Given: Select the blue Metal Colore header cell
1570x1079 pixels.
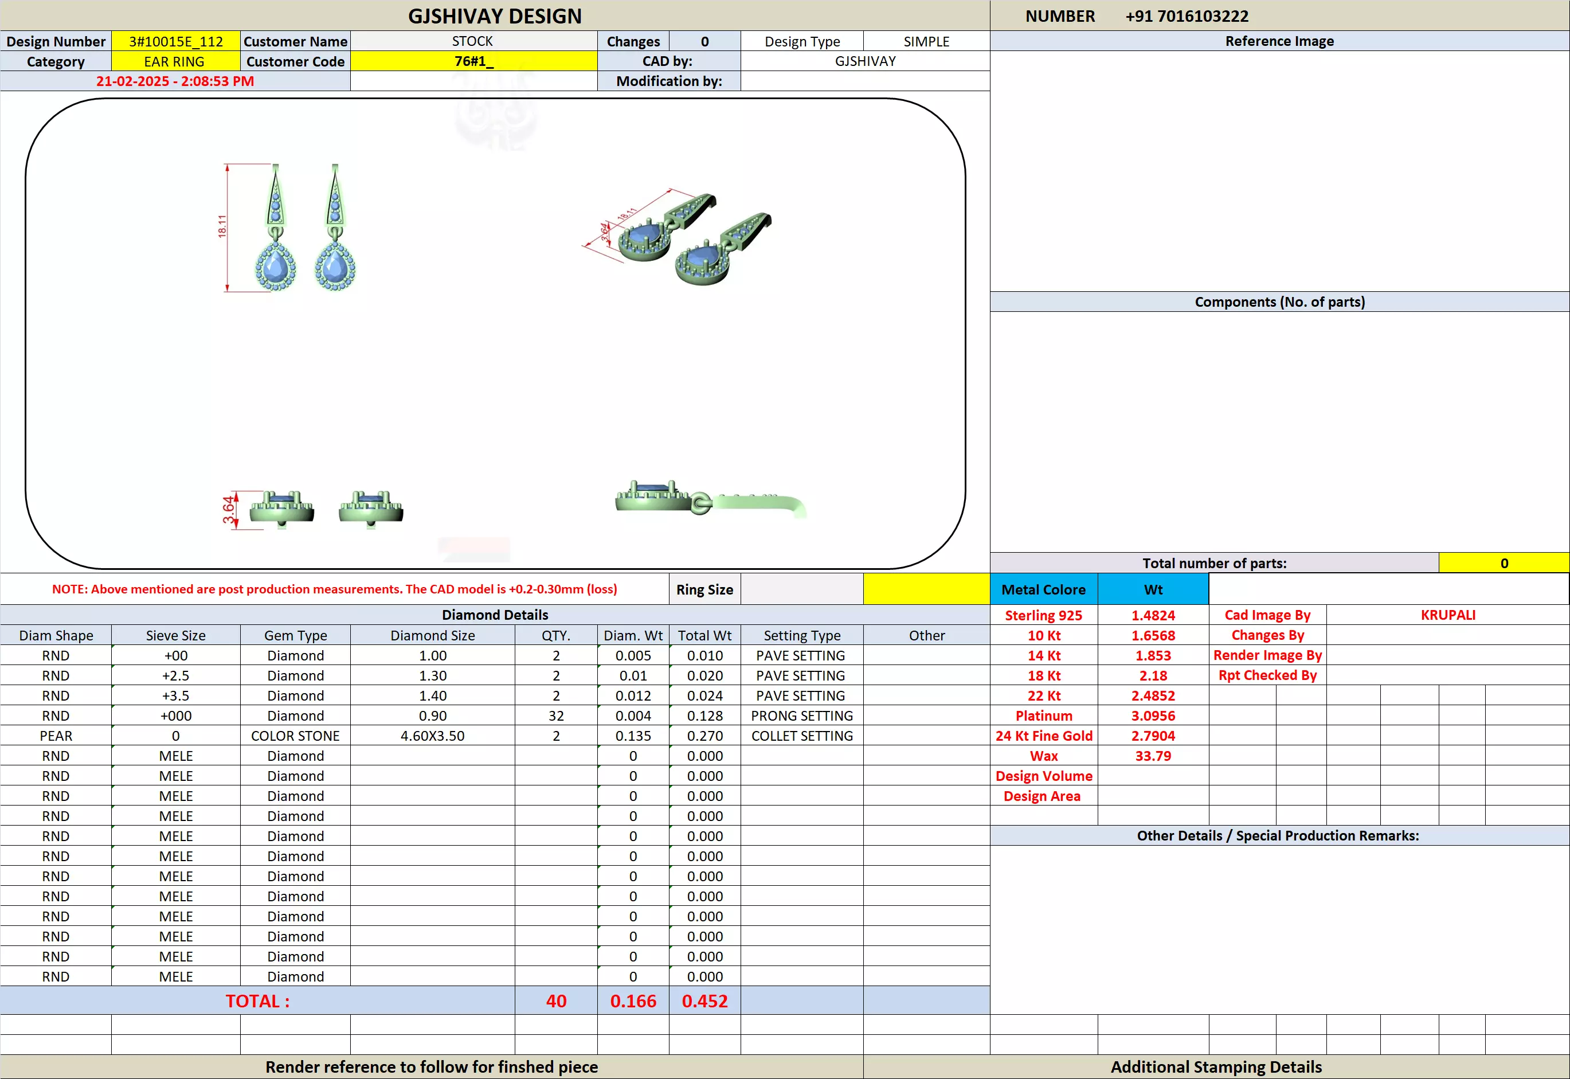Looking at the screenshot, I should 1043,589.
